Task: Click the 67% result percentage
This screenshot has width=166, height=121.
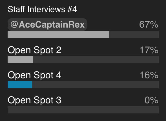Action: [149, 24]
